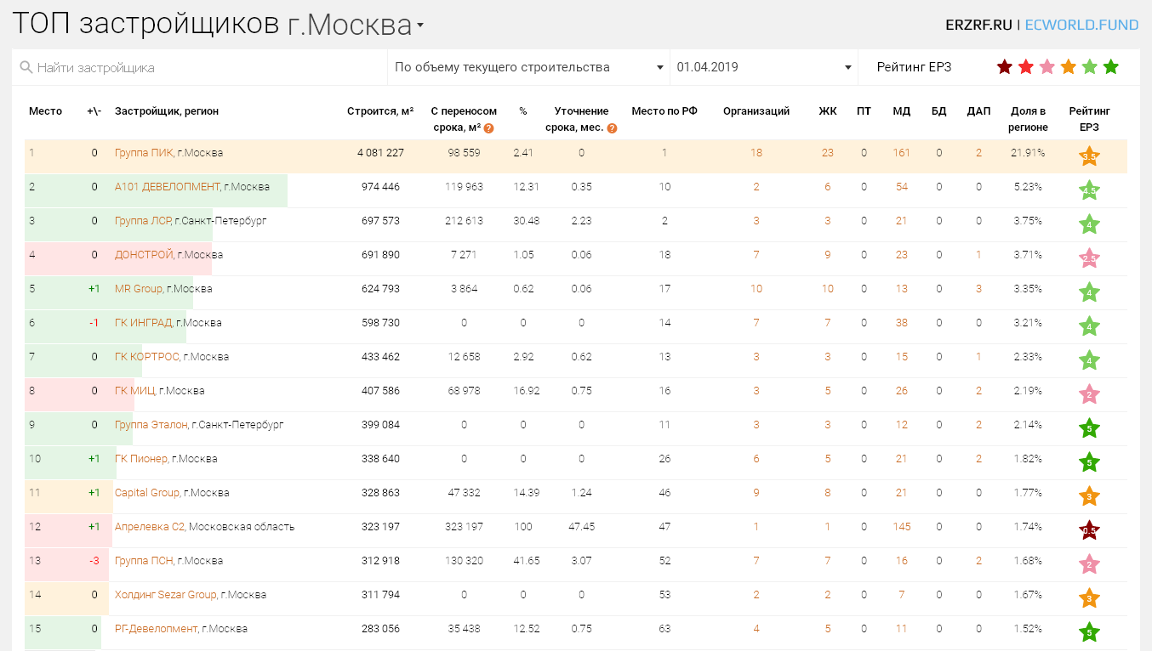Click the rating star in ДОНСТРОЙ row

pos(1090,258)
